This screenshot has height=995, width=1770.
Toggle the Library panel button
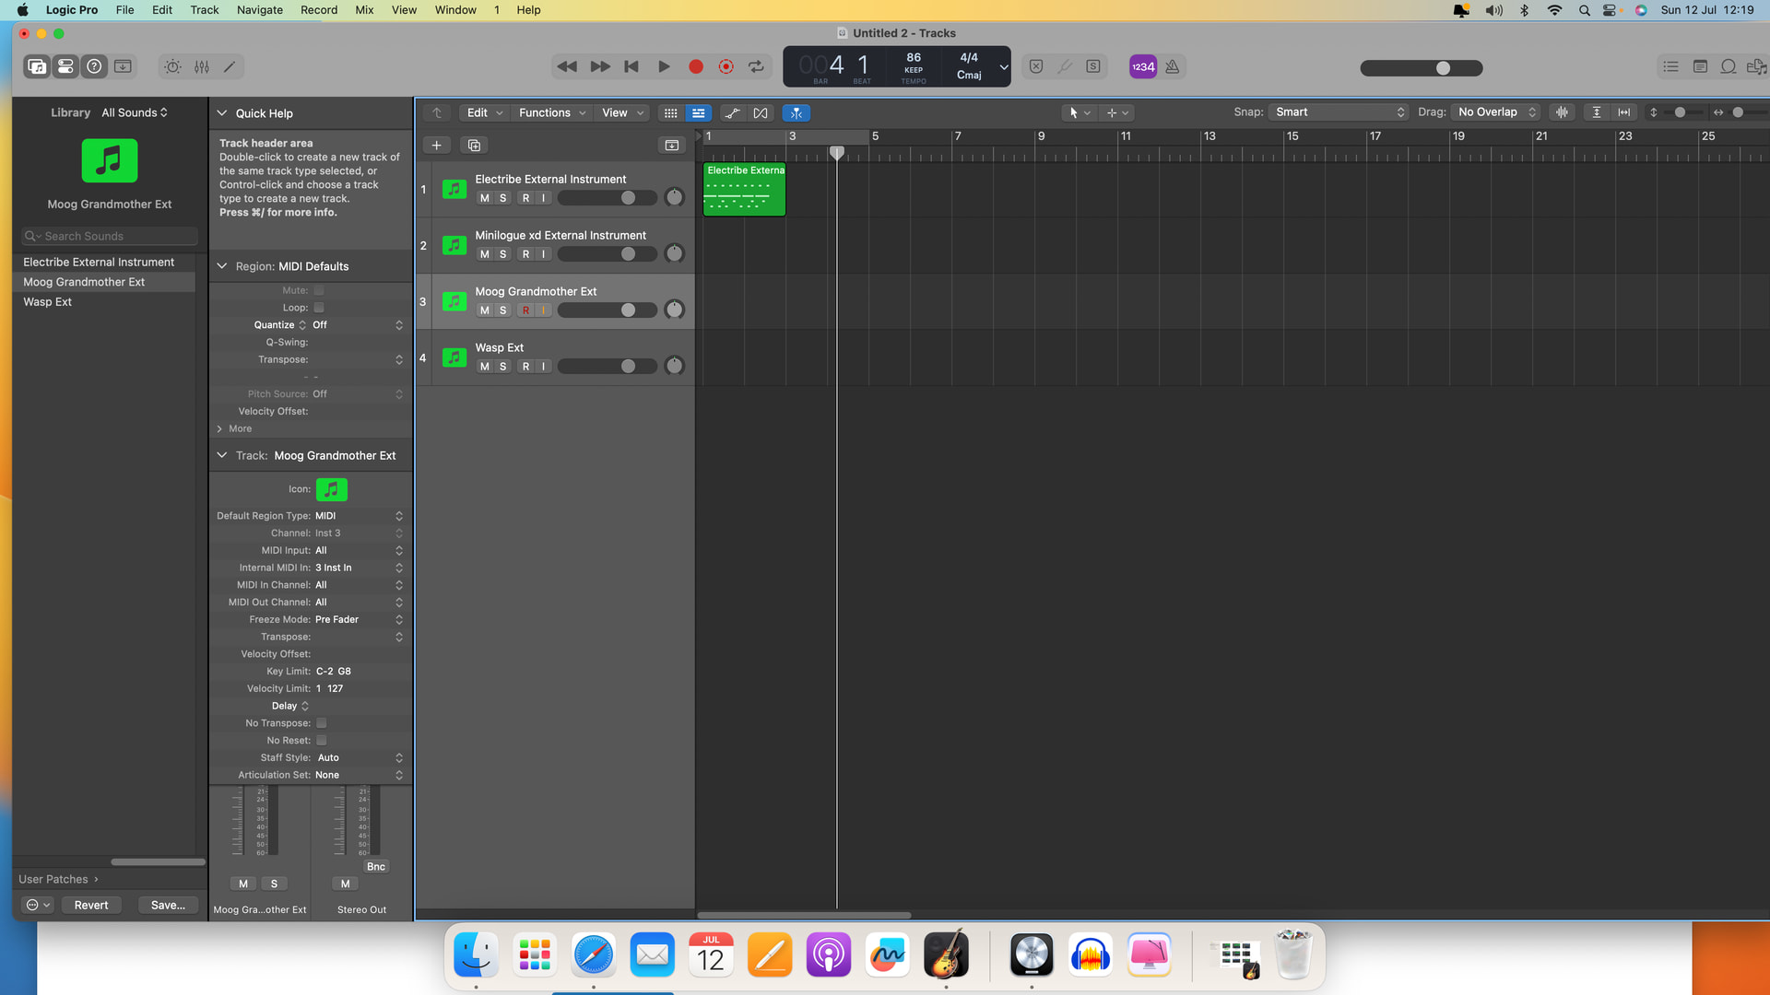(37, 66)
